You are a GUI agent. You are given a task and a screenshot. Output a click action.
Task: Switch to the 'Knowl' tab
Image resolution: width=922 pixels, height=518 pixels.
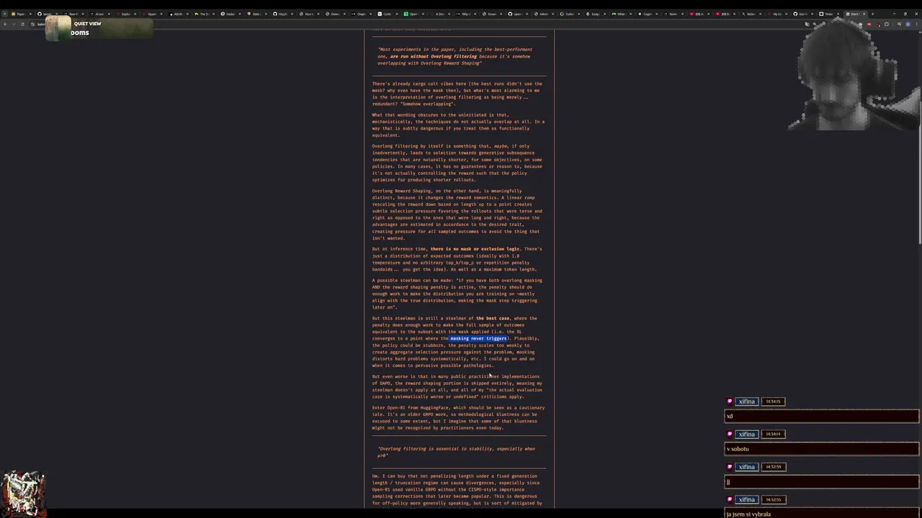[x=491, y=14]
